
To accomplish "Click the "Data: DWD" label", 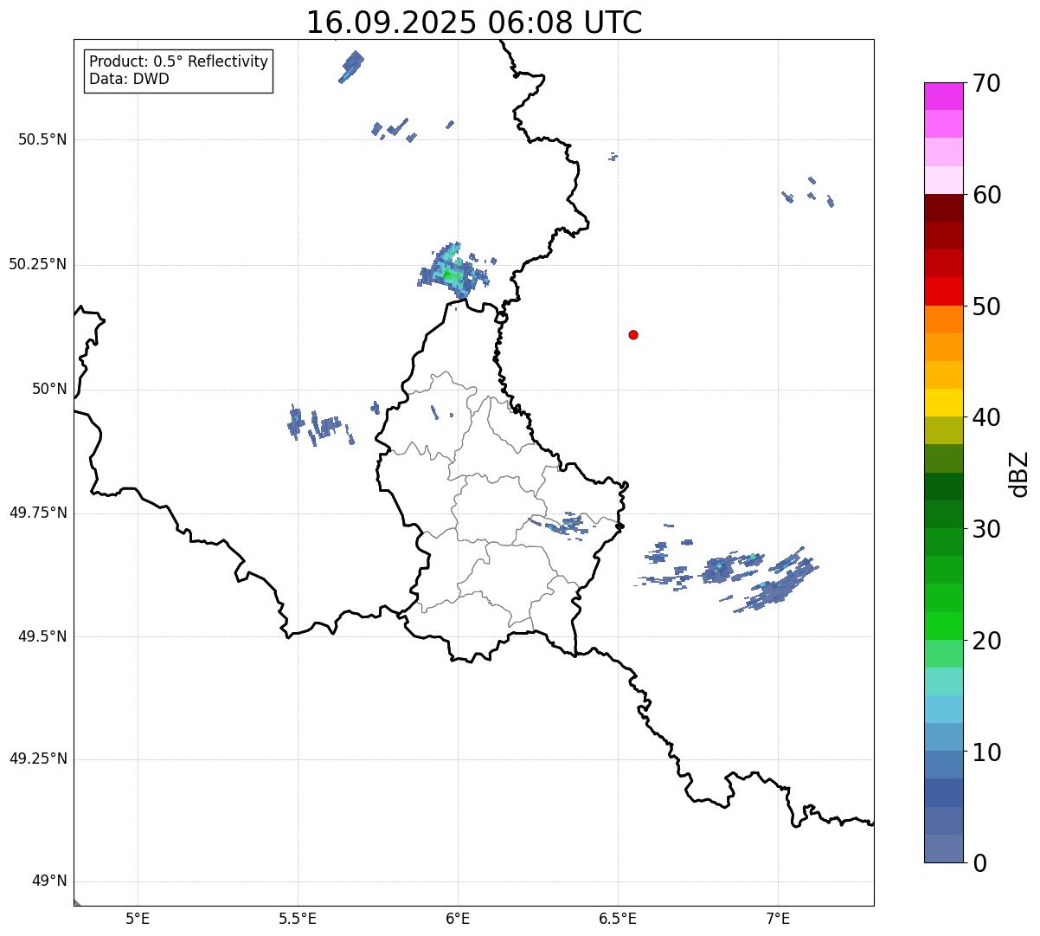I will pos(129,79).
